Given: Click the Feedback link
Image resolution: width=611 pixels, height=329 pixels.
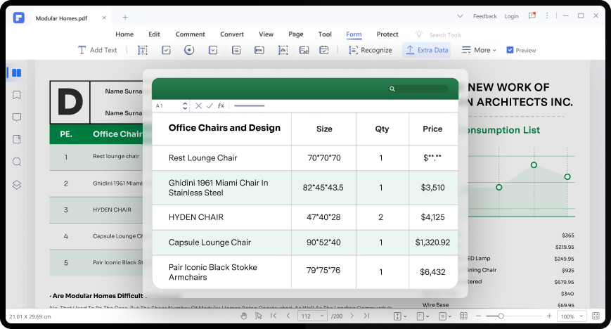Looking at the screenshot, I should click(x=484, y=16).
